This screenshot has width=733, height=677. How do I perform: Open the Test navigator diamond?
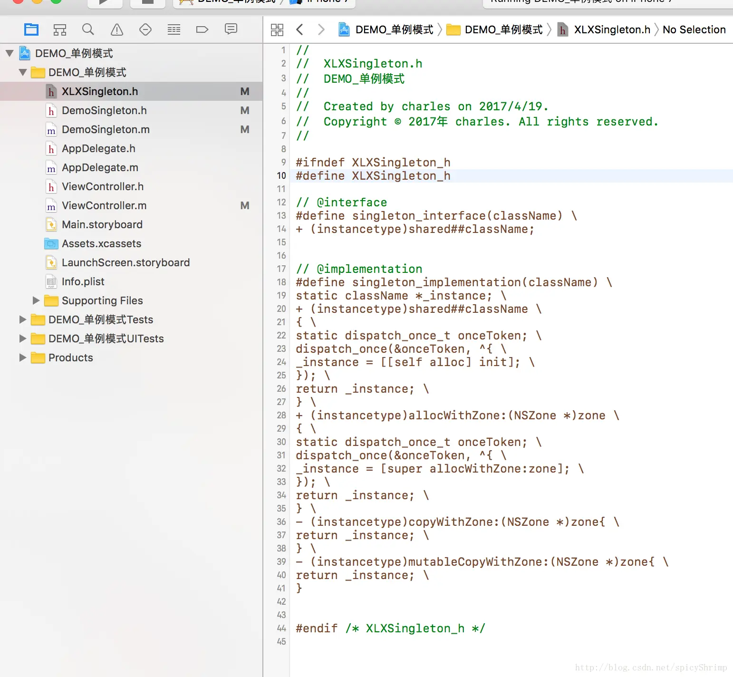pyautogui.click(x=145, y=29)
